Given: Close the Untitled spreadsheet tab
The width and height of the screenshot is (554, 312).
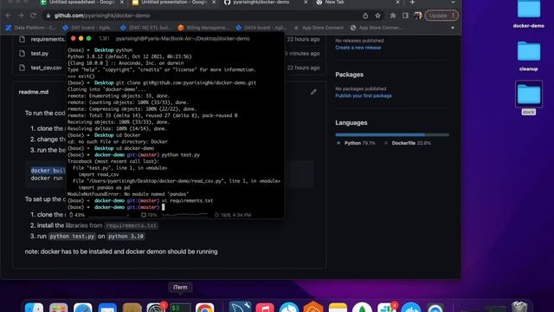Looking at the screenshot, I should click(x=122, y=3).
